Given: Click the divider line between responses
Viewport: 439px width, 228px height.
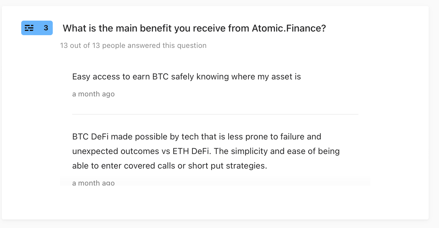Looking at the screenshot, I should pos(215,114).
